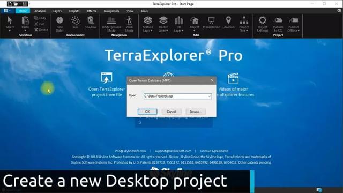The height and width of the screenshot is (193, 343).
Task: Activate Walk Mode icon
Action: coord(129,24)
